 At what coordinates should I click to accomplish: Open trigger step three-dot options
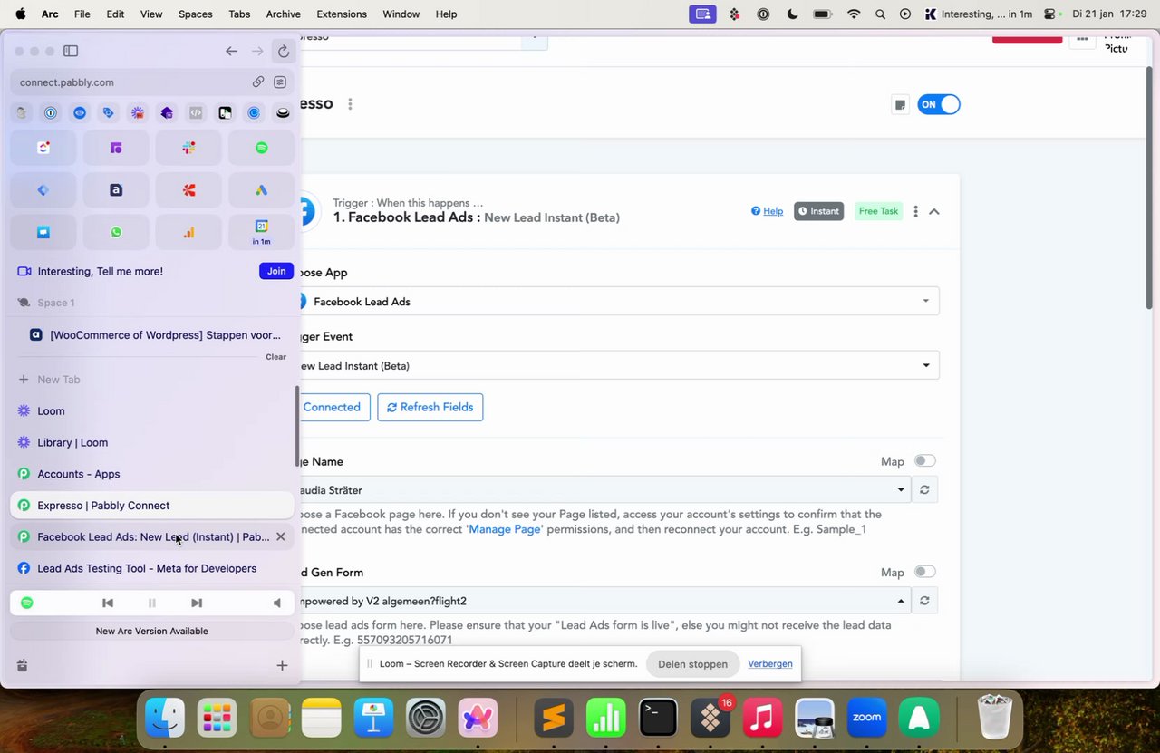tap(915, 211)
